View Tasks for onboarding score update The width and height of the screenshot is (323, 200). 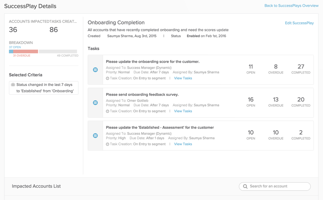[183, 78]
